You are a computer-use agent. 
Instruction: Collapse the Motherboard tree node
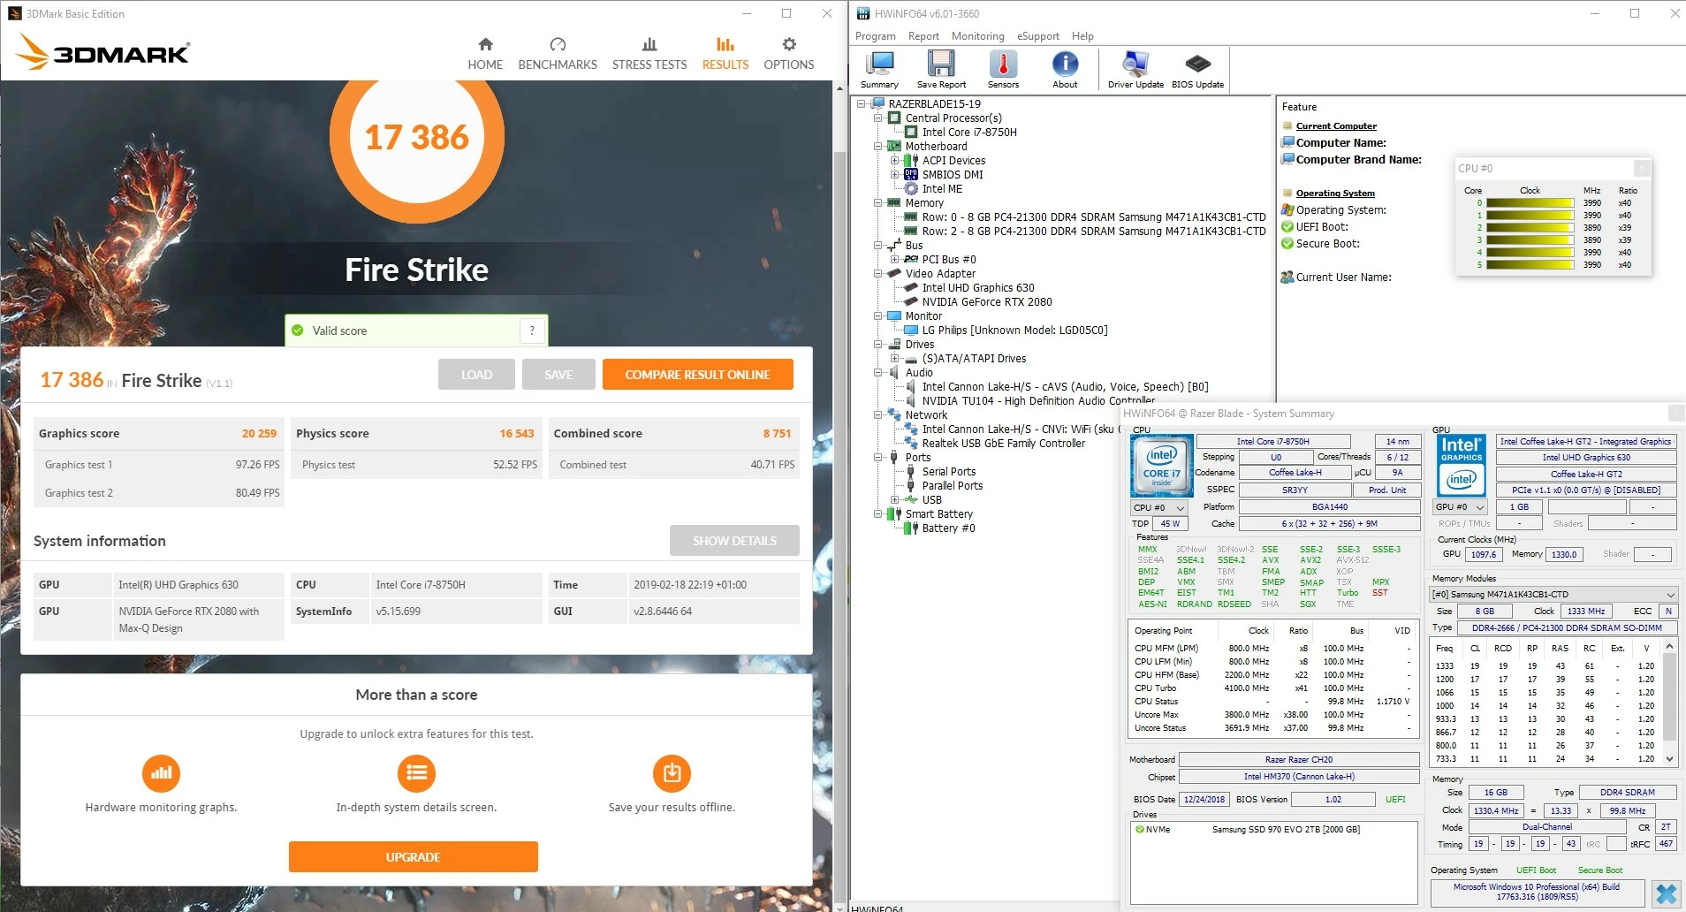point(877,147)
